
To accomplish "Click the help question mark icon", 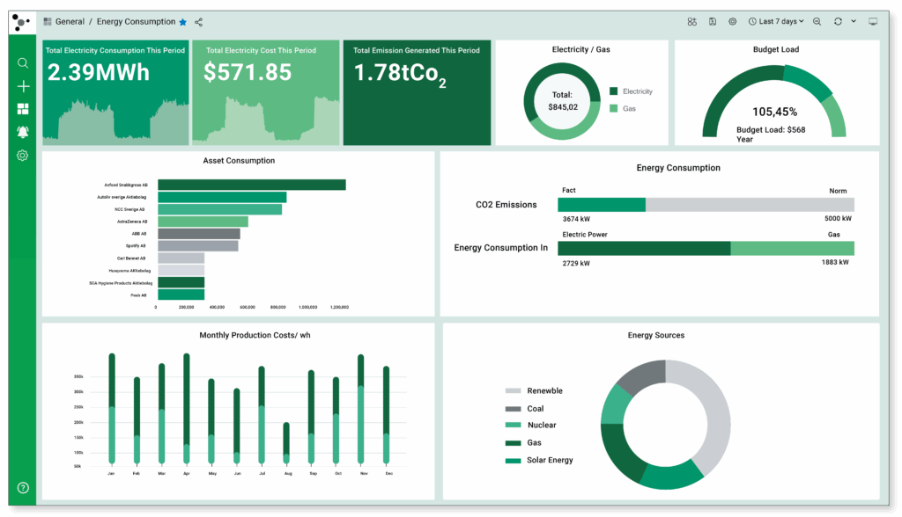I will [23, 488].
